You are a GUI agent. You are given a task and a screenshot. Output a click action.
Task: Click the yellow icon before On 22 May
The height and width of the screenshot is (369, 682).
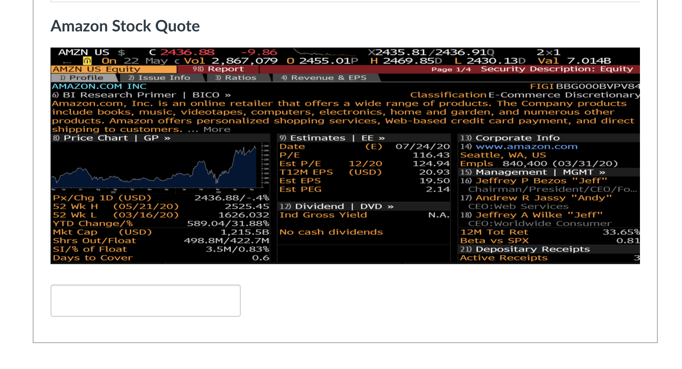87,61
